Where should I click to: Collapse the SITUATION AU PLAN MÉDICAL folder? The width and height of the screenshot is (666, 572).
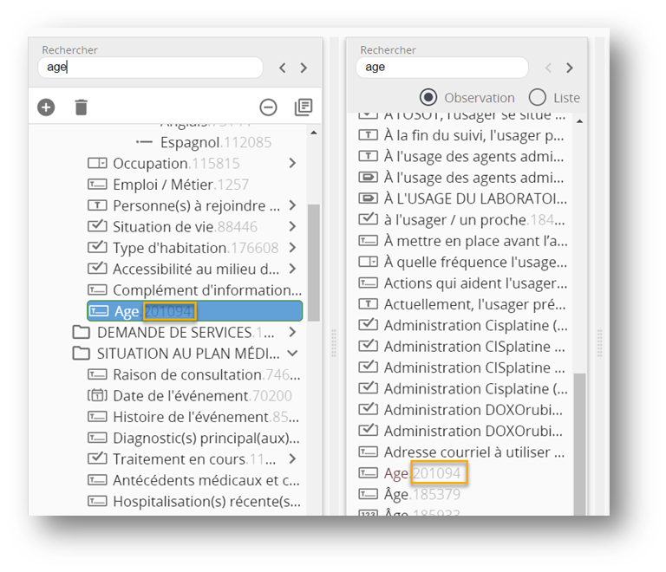point(292,354)
